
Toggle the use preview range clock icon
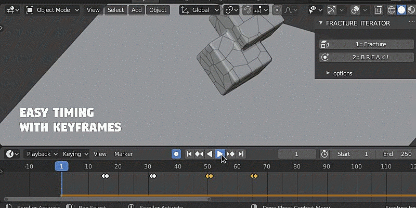click(x=324, y=154)
